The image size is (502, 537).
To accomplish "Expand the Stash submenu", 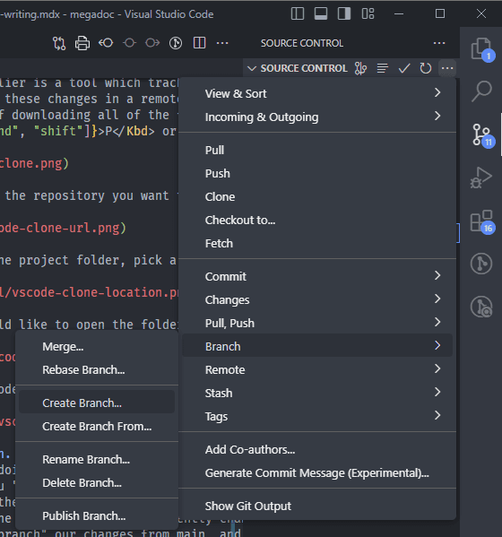I will point(317,393).
